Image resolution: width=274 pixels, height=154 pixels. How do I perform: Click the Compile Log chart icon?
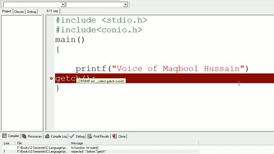(47, 136)
